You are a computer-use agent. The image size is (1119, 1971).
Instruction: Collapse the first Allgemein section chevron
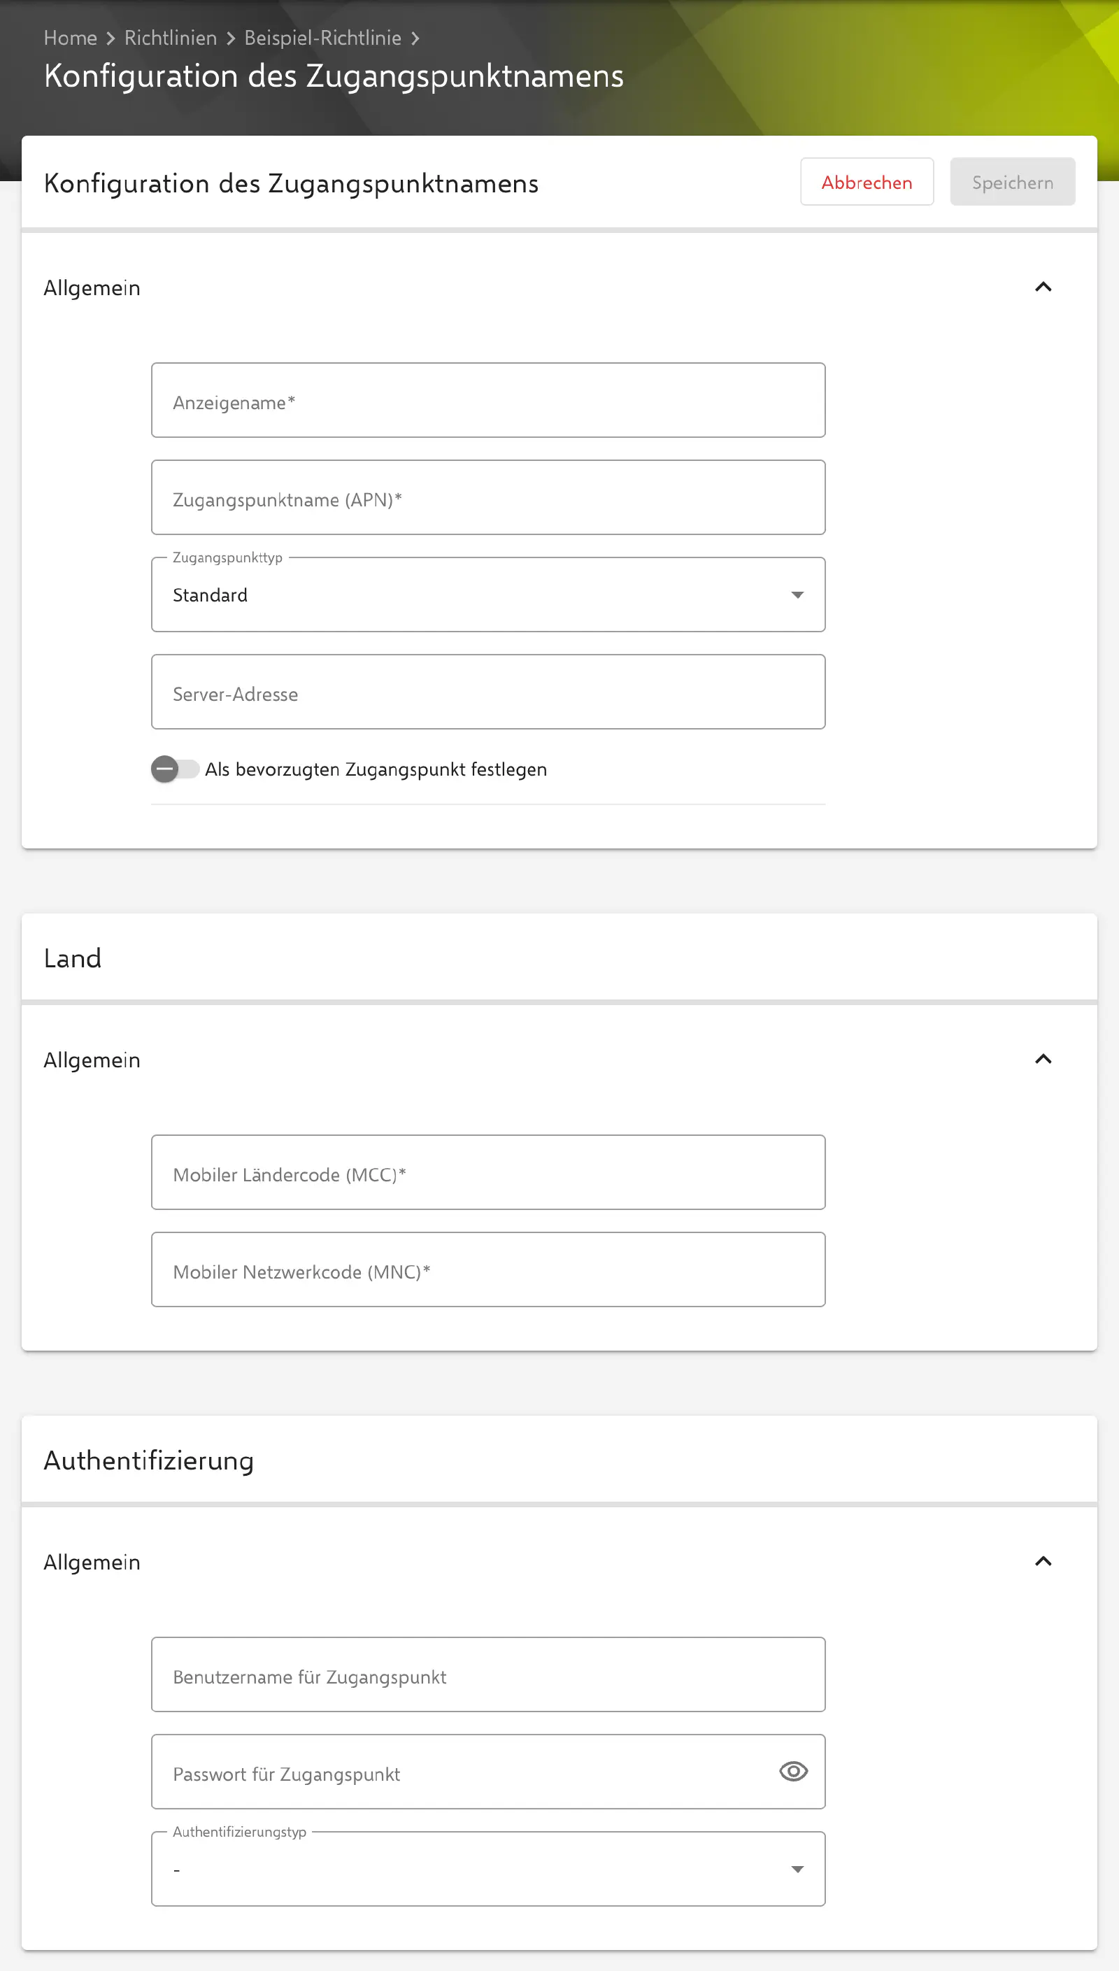(x=1043, y=287)
